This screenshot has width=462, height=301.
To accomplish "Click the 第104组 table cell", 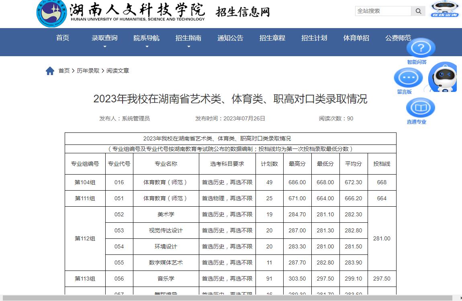I will pos(85,183).
